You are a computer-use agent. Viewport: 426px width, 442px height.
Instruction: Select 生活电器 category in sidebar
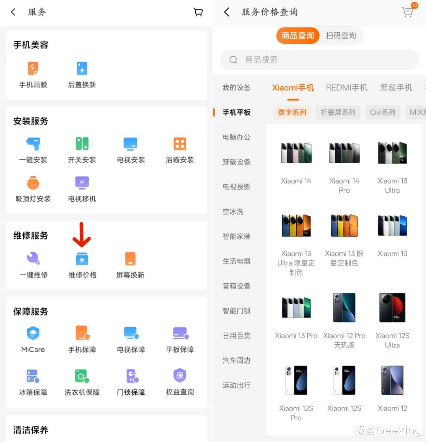pos(236,261)
